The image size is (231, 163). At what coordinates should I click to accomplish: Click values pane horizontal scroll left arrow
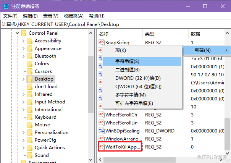[x=100, y=160]
